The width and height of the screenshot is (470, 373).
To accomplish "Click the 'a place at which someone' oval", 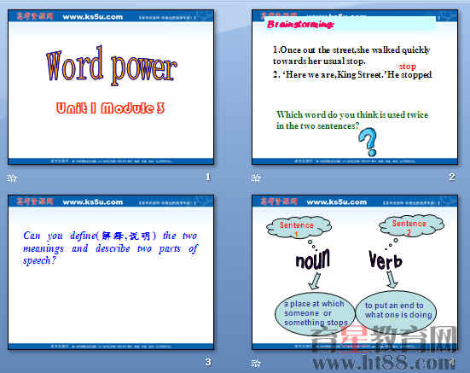I will click(315, 313).
